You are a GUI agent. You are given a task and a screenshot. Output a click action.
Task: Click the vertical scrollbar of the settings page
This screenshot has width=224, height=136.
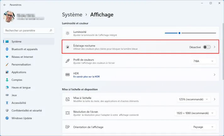coord(223,51)
